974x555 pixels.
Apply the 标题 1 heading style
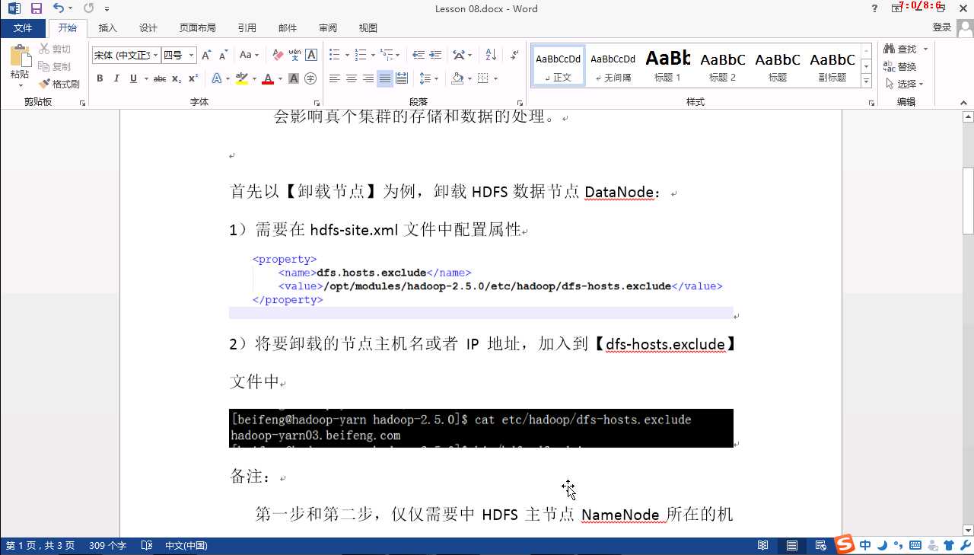click(x=668, y=65)
